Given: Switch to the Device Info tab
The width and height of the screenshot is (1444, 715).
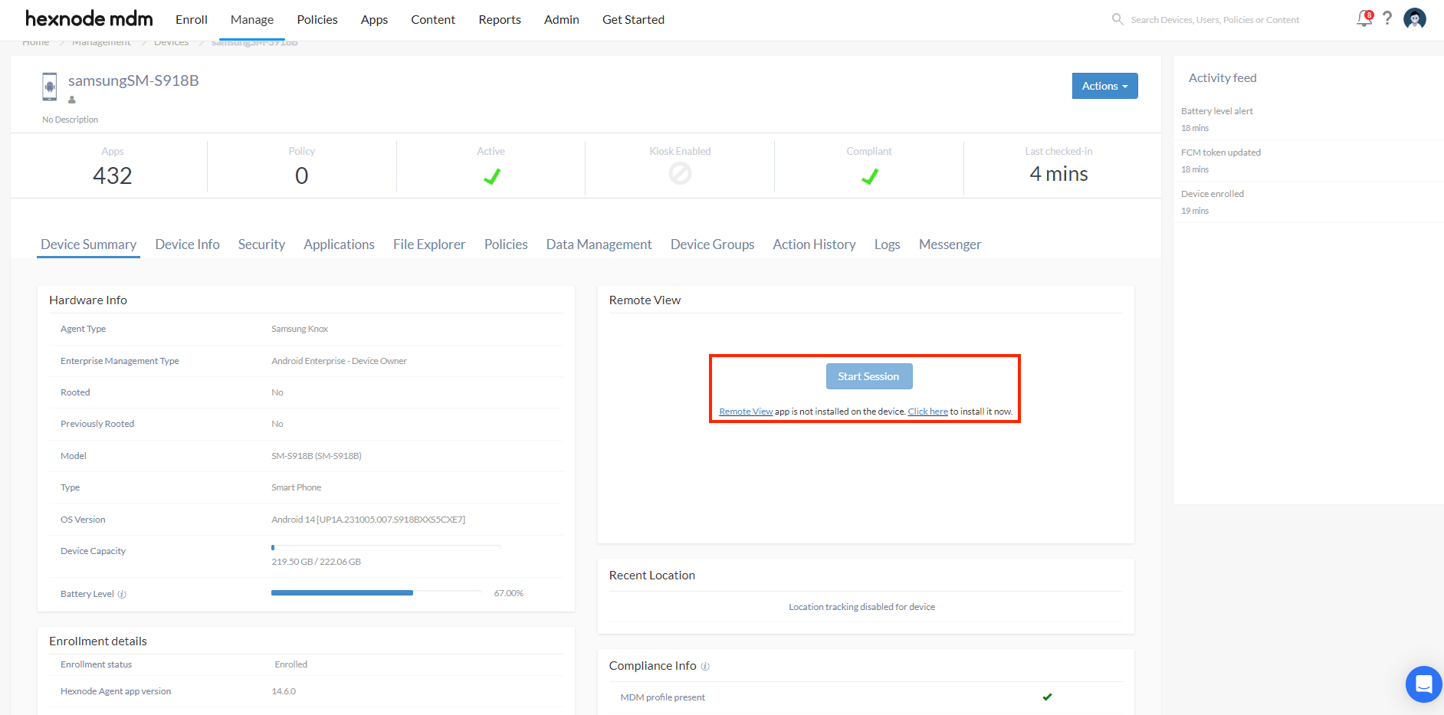Looking at the screenshot, I should click(187, 244).
